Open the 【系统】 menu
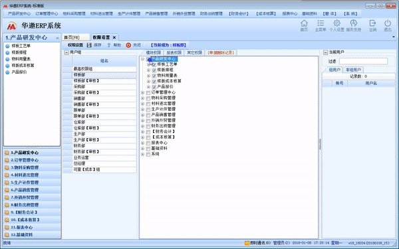The width and height of the screenshot is (399, 249). click(350, 14)
